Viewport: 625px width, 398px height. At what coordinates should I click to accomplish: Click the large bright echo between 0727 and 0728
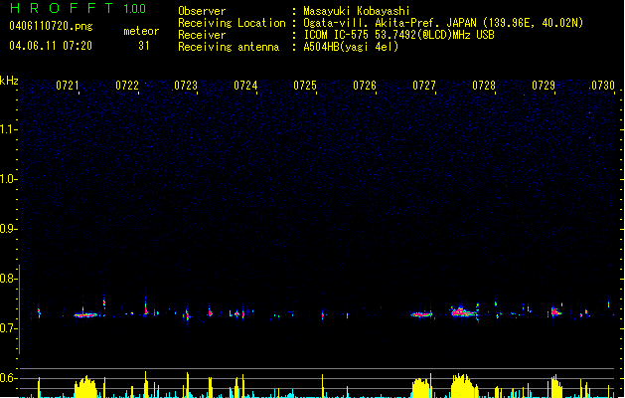tap(464, 311)
